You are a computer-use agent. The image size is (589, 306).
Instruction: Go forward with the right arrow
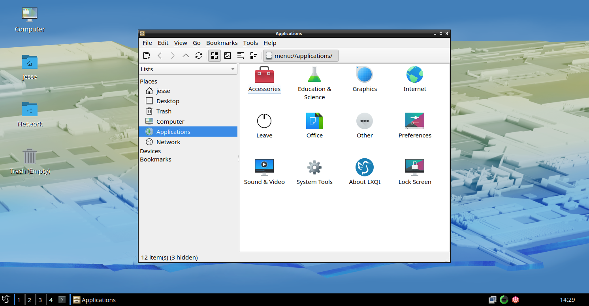173,56
